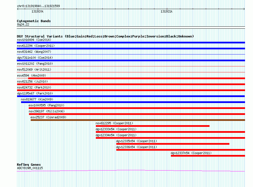
Task: Click the esv6594 (Ahn2009) label
Action: pos(32,75)
